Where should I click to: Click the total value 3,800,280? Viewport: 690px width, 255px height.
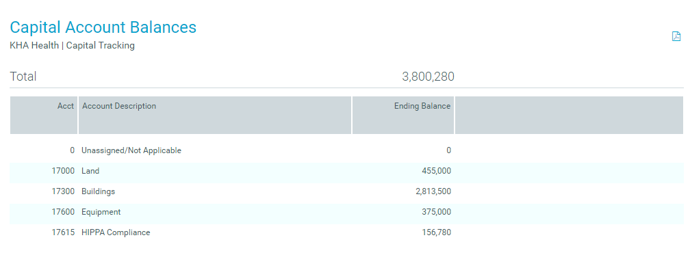pyautogui.click(x=429, y=77)
